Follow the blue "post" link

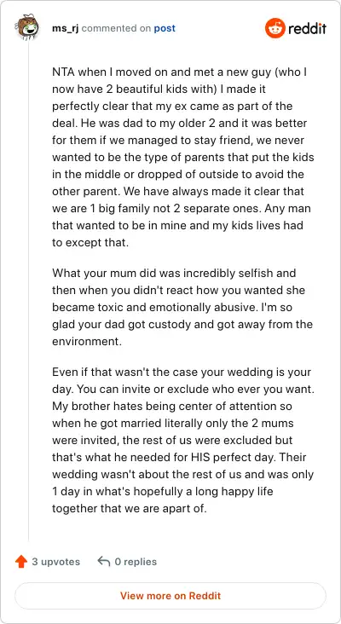pos(165,28)
